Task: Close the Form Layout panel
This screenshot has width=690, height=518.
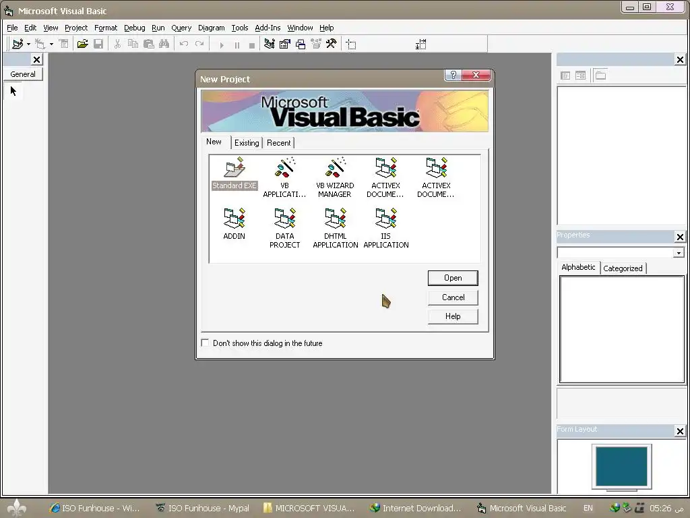Action: [680, 431]
